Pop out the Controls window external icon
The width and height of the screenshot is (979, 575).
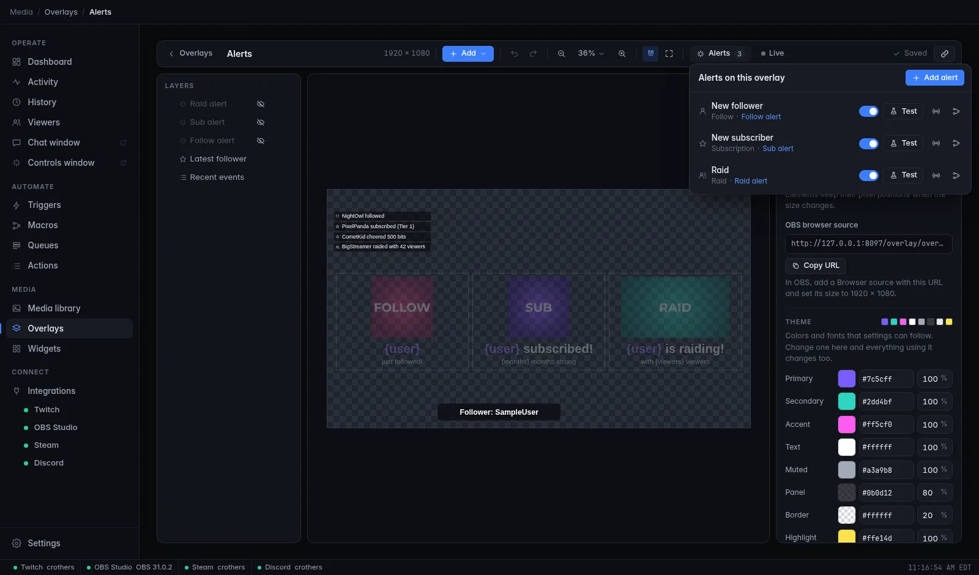point(124,163)
